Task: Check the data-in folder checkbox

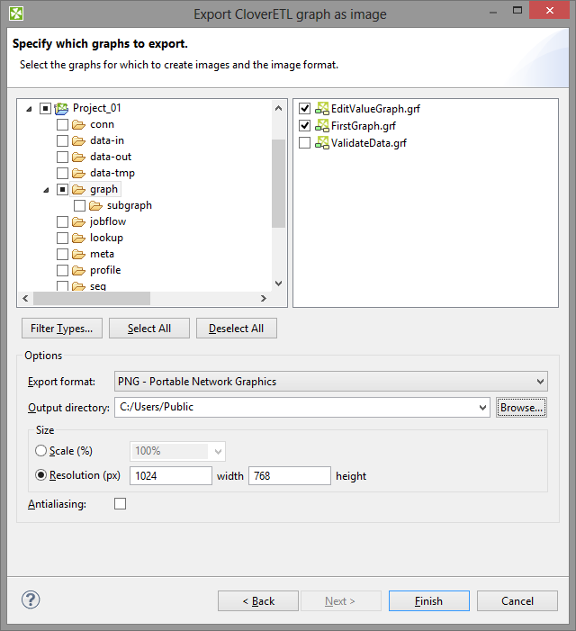Action: coord(62,140)
